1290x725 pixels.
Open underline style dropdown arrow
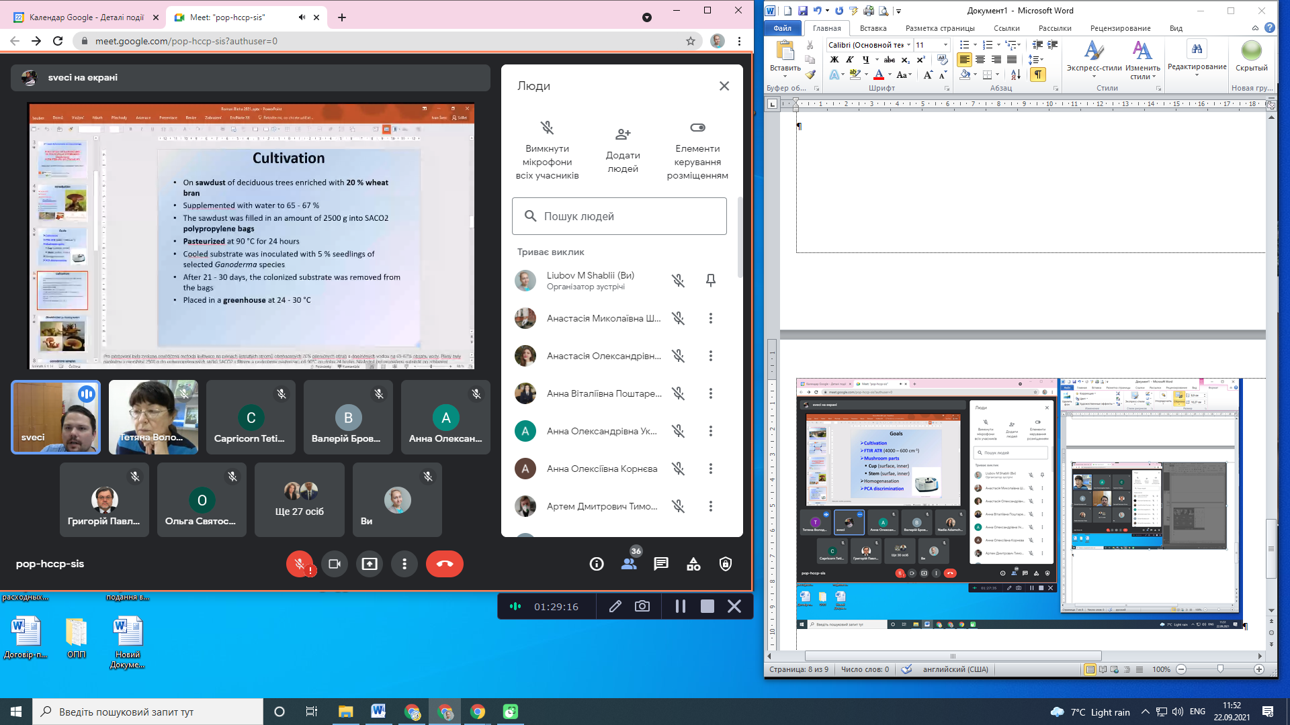click(x=877, y=60)
